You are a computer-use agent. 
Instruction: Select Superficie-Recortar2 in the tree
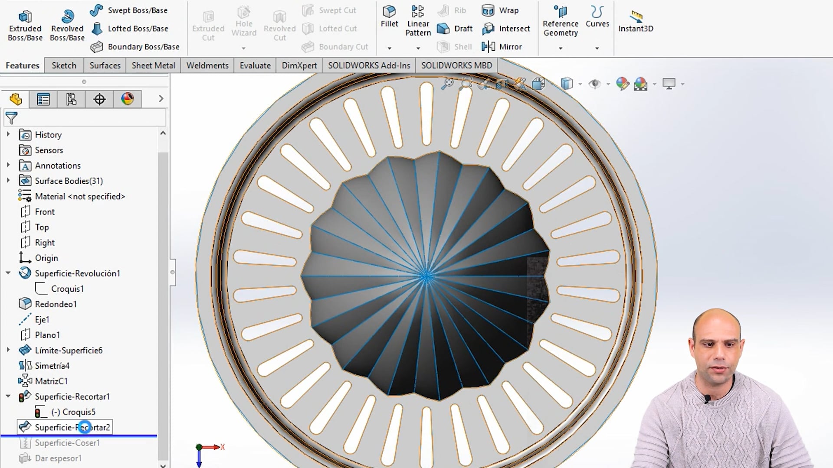point(65,427)
